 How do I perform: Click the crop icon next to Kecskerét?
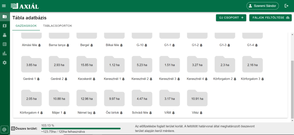pos(94,79)
